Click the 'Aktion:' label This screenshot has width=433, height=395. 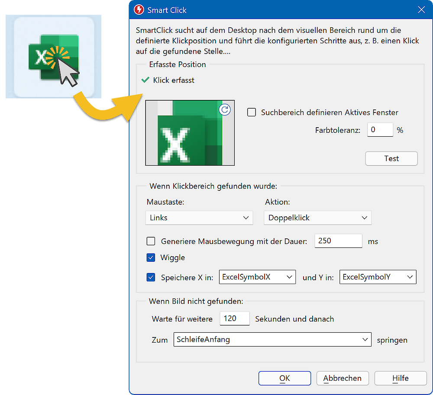[278, 202]
